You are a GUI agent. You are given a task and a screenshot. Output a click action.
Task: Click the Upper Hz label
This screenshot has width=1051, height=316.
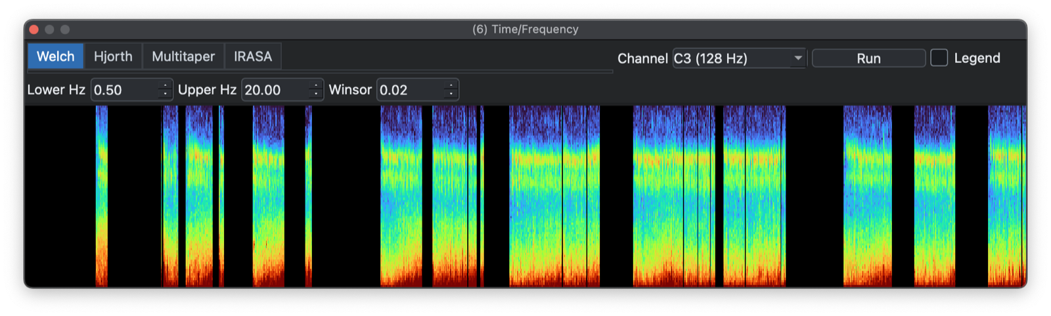[207, 90]
